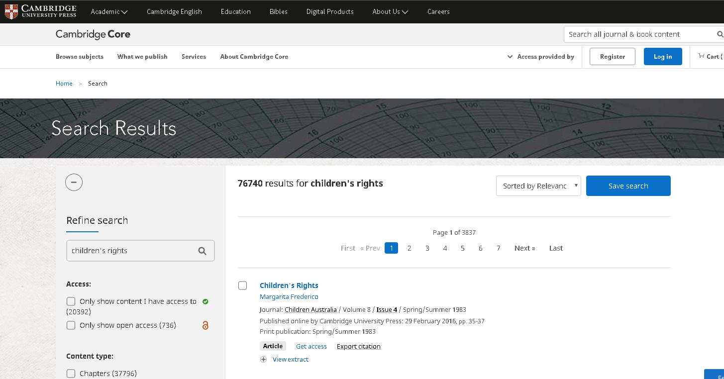Click the Article type badge

tap(273, 346)
